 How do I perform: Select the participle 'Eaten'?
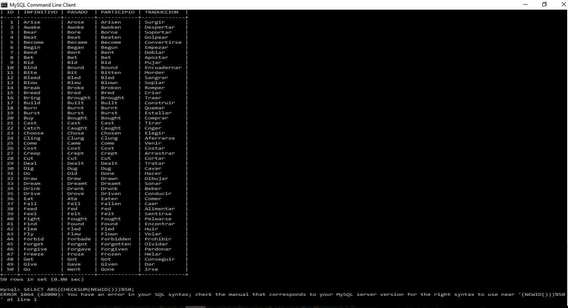click(109, 199)
